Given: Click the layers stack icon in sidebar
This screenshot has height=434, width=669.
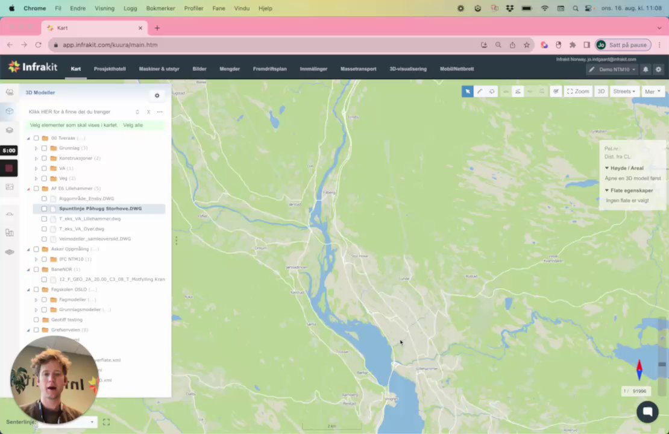Looking at the screenshot, I should point(10,130).
